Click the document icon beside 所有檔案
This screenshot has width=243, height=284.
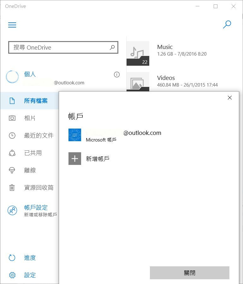coord(12,101)
